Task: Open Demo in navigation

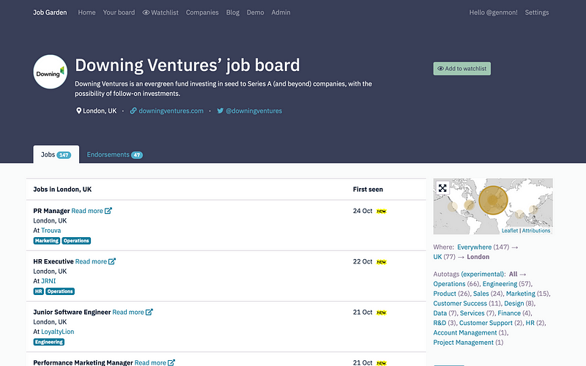Action: pyautogui.click(x=255, y=12)
